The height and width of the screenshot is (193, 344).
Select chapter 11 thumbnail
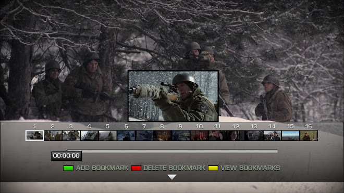click(x=217, y=135)
